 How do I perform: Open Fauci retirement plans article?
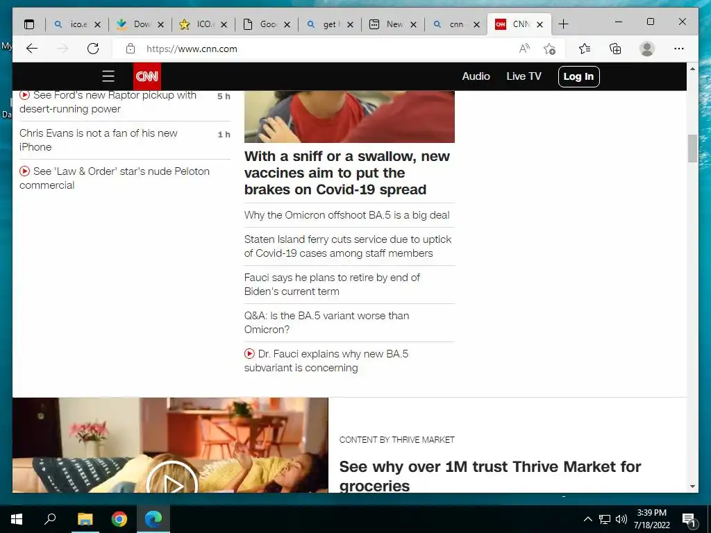(332, 284)
